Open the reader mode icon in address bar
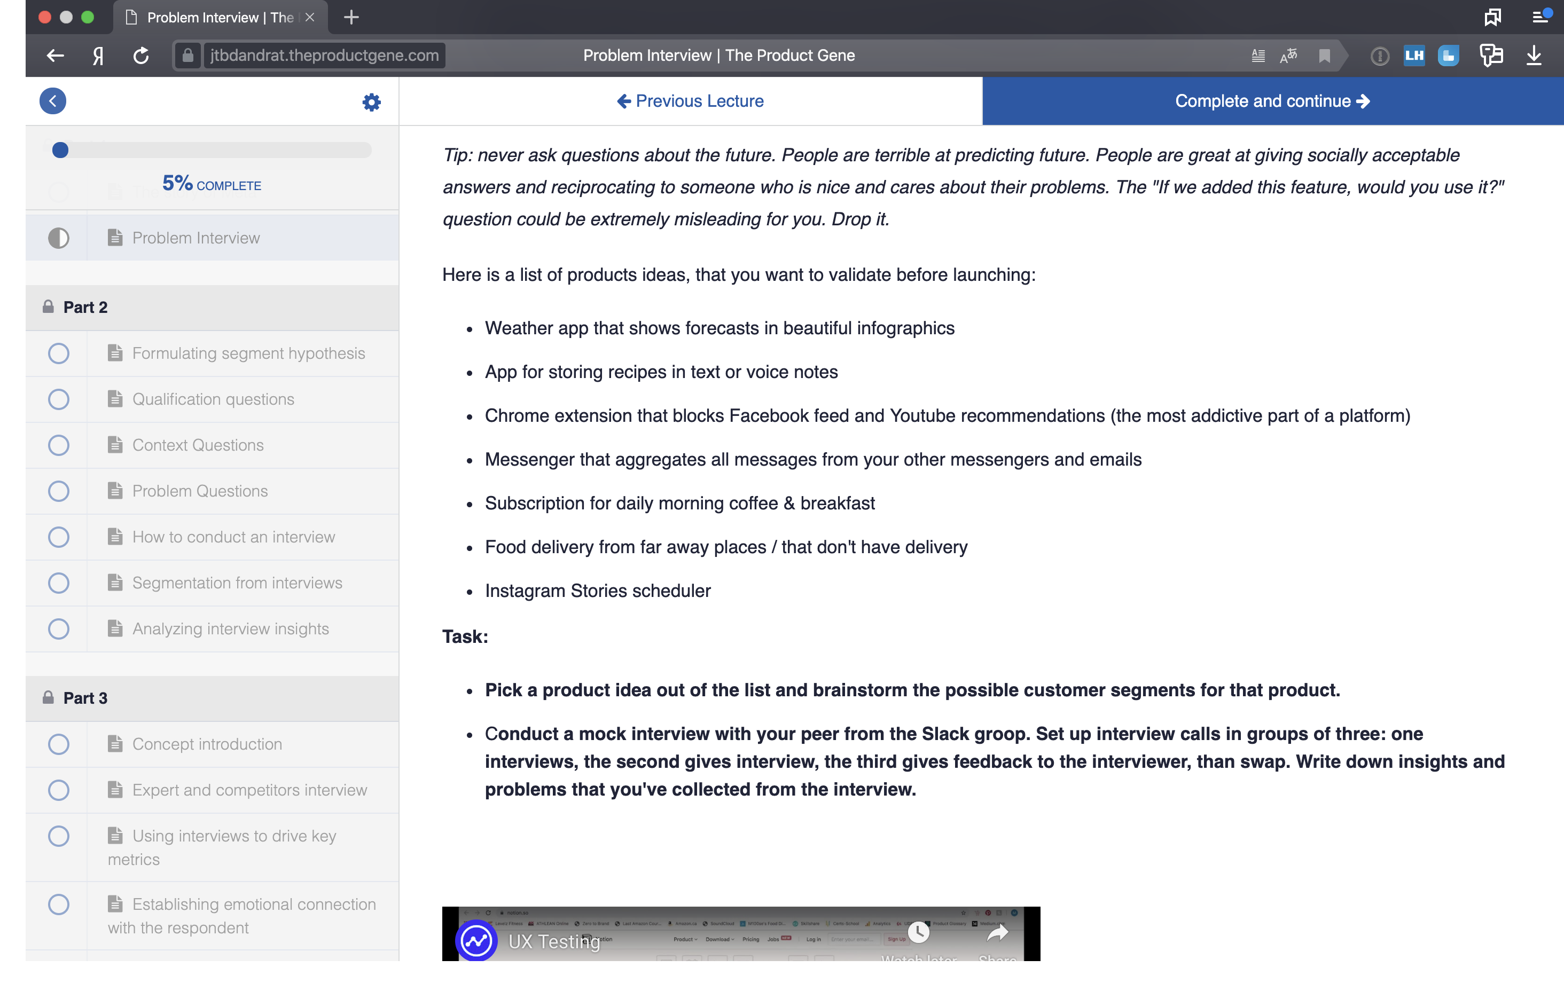1564x991 pixels. (1257, 56)
